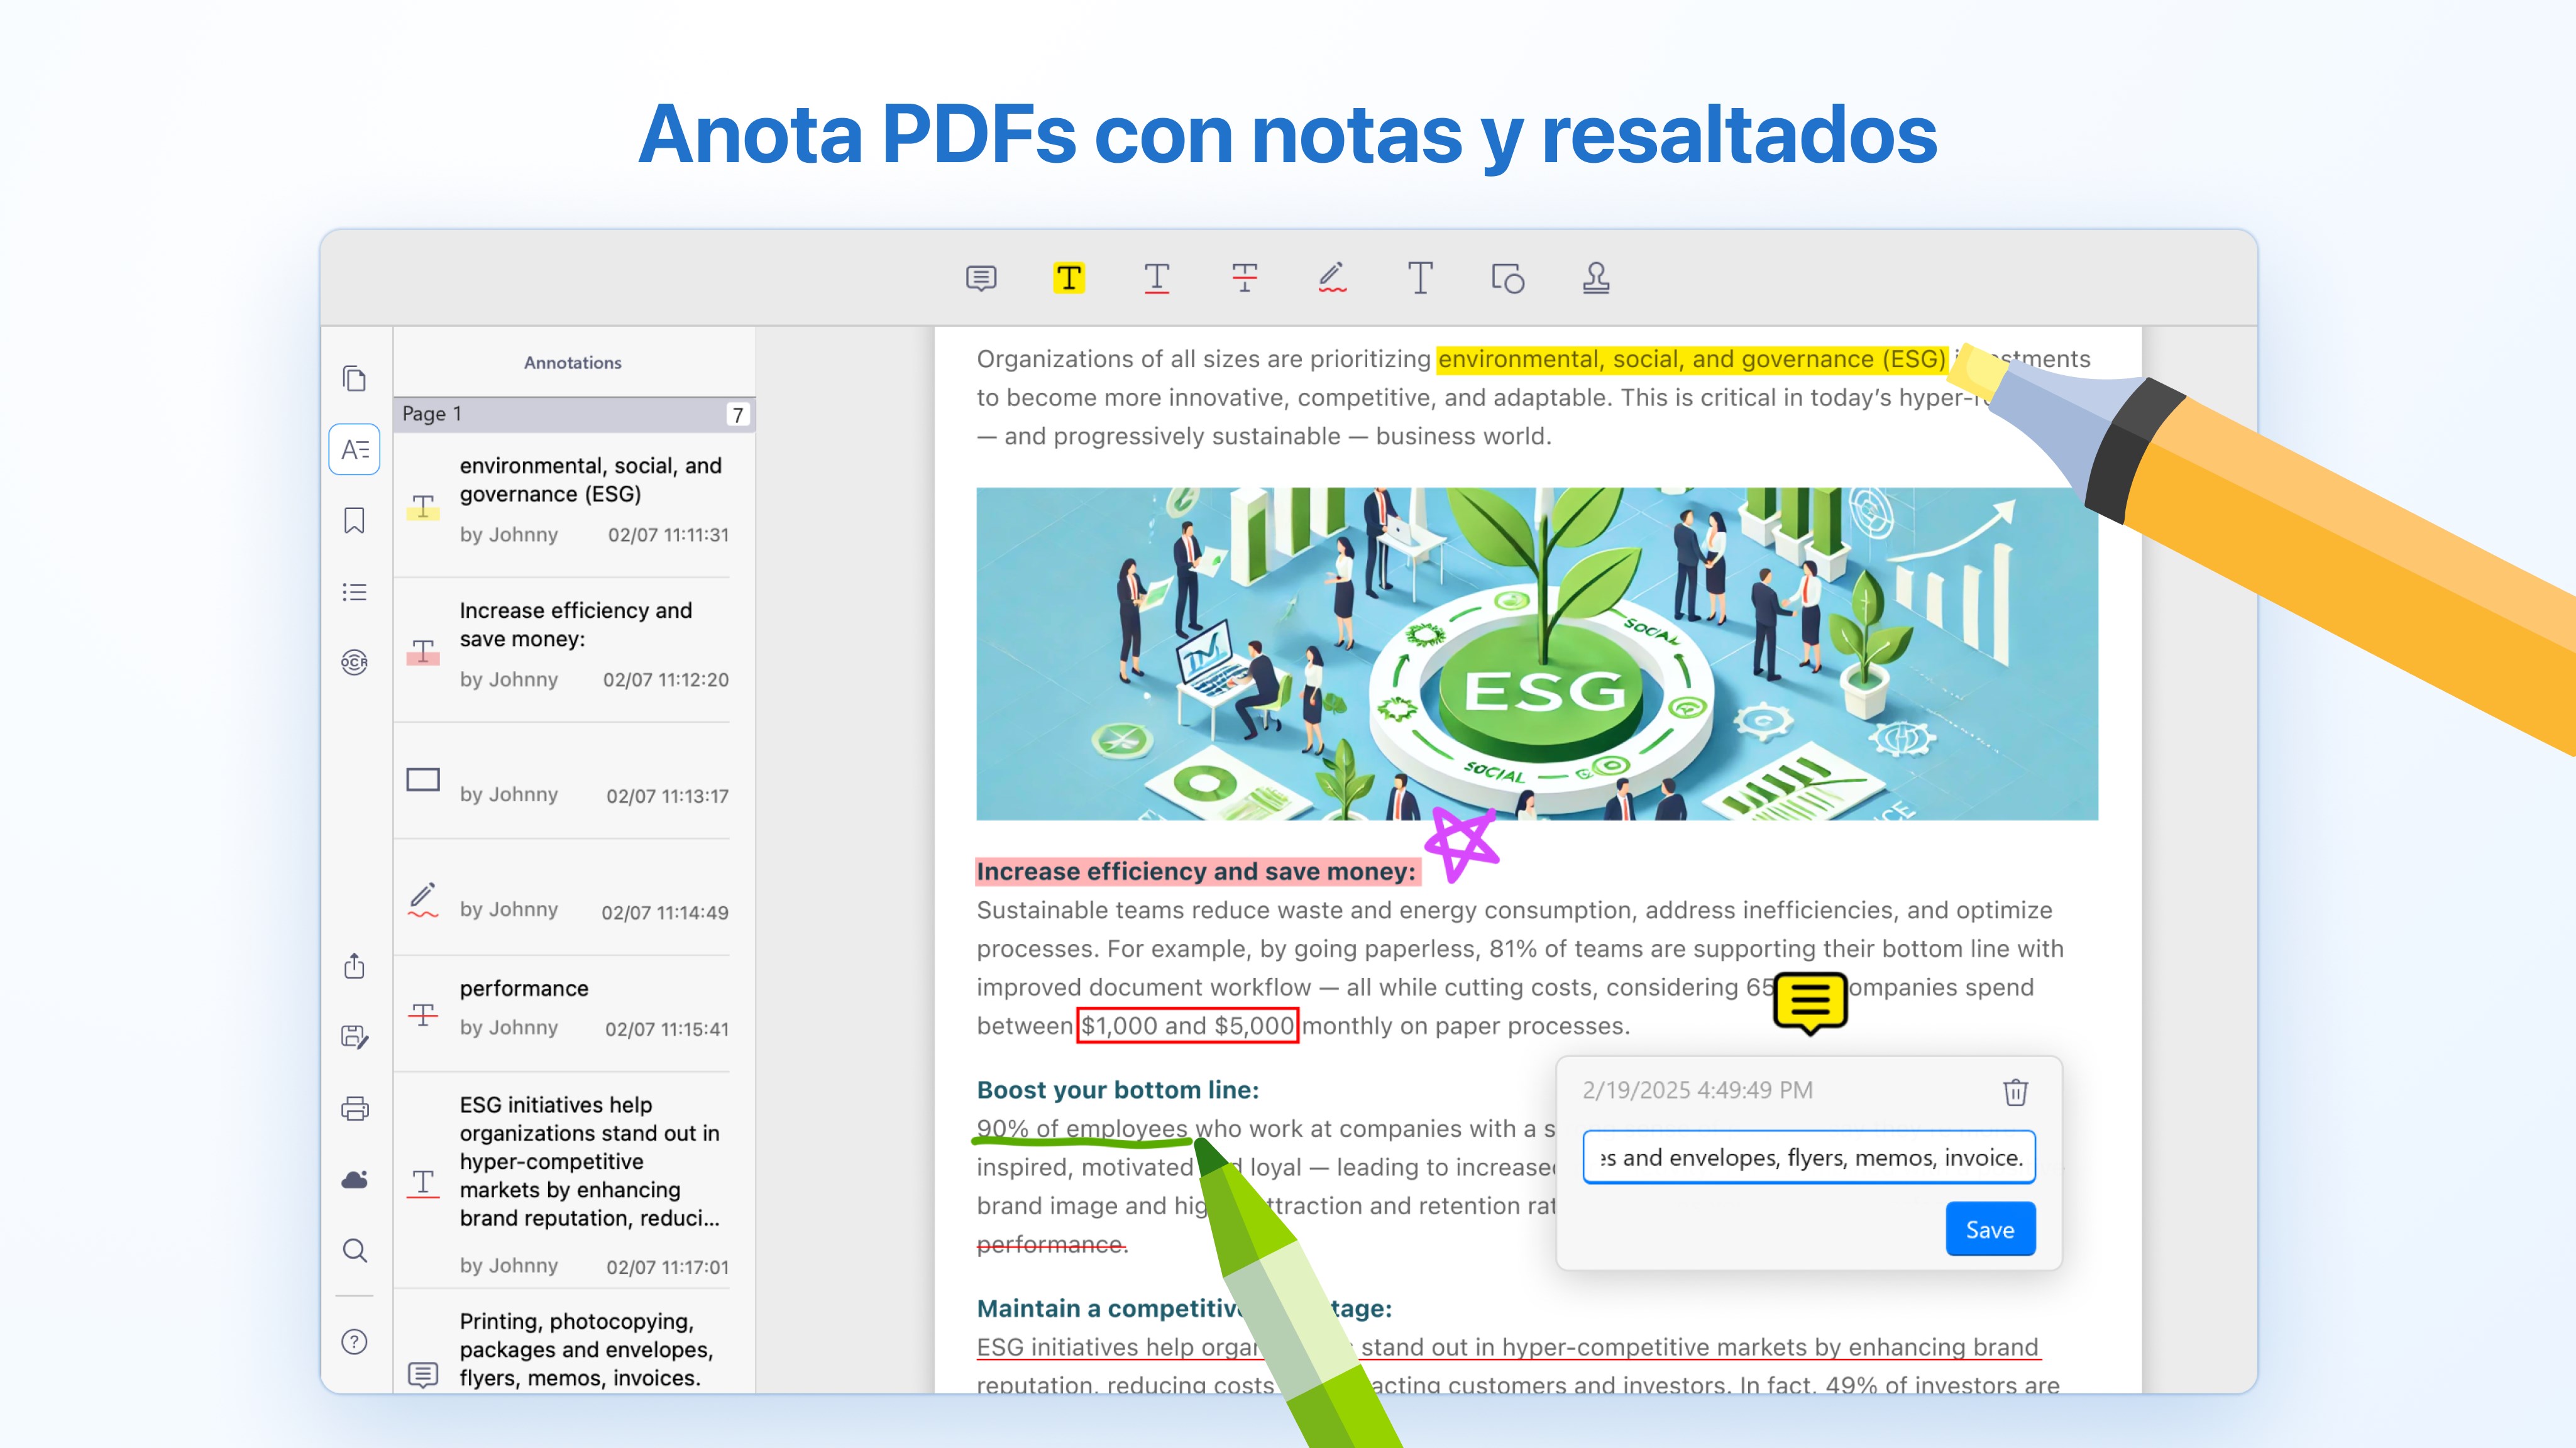
Task: Select the Text box tool
Action: (x=1420, y=278)
